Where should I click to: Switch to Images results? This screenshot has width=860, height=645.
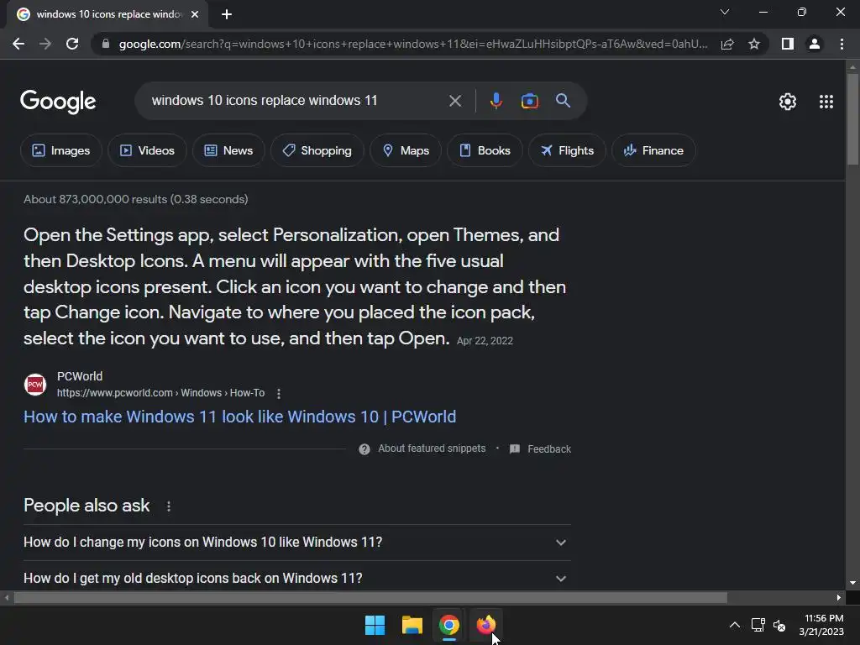(60, 150)
